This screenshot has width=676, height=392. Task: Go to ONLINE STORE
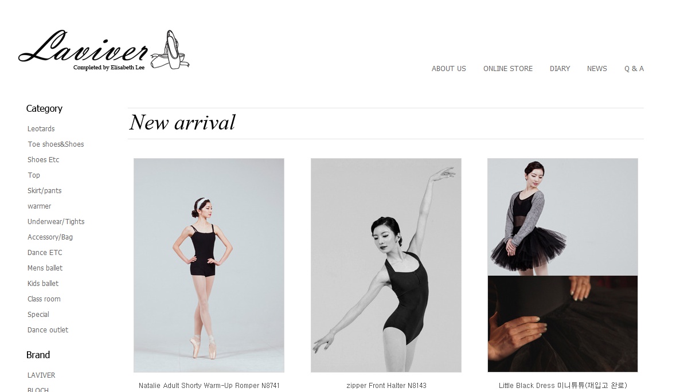point(507,69)
